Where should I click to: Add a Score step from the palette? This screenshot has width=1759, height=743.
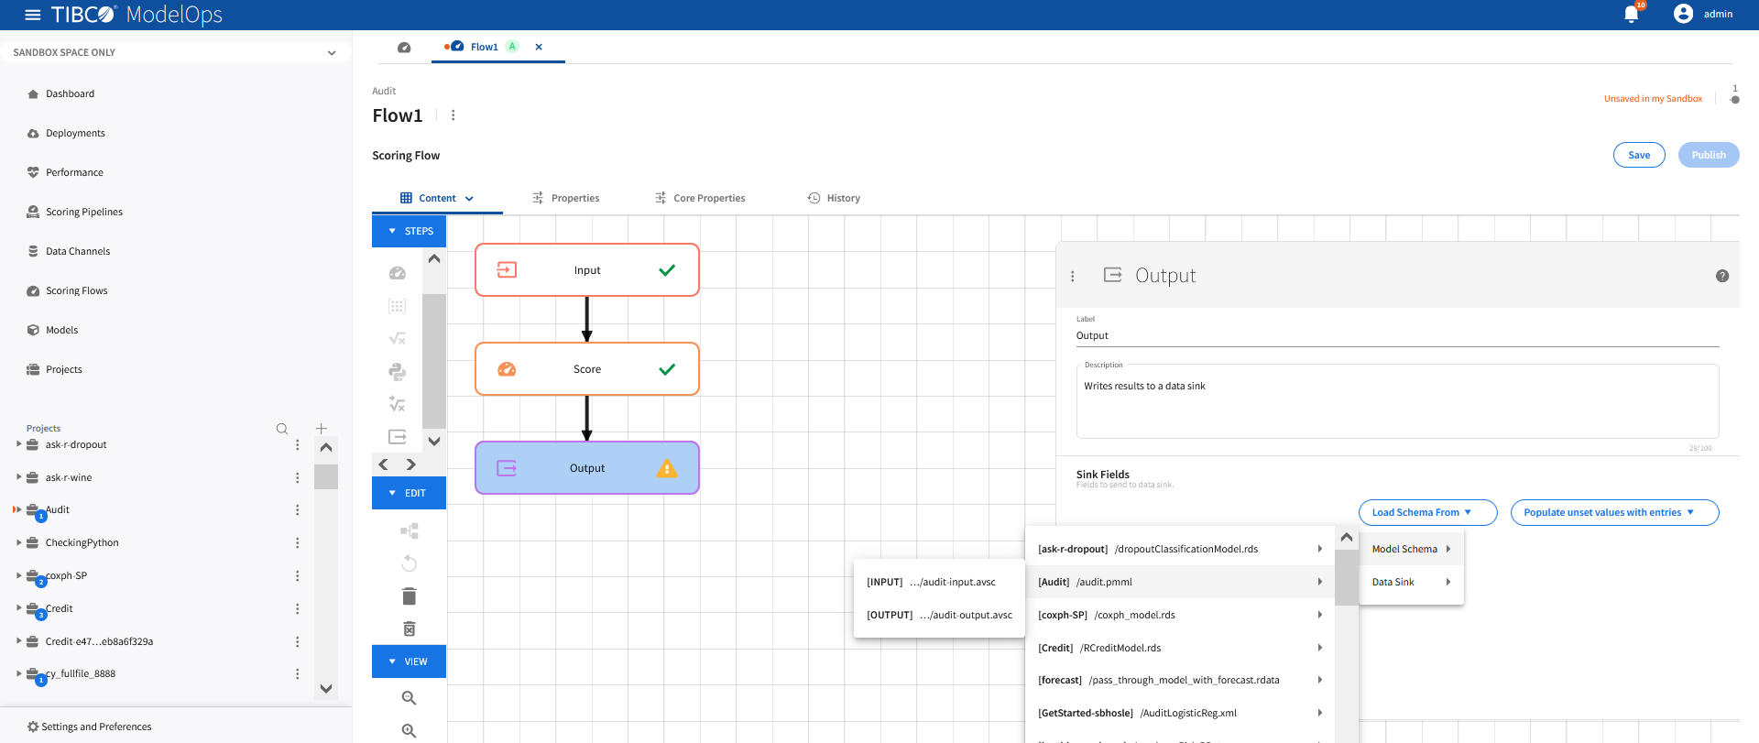click(x=398, y=273)
